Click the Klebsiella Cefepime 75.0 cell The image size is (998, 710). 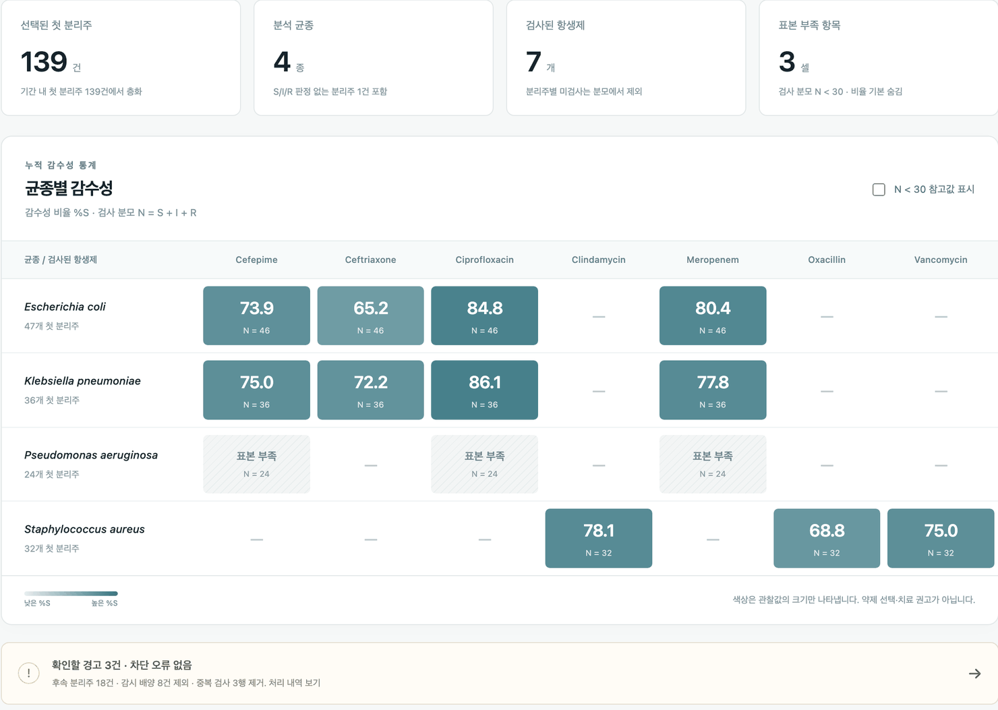[x=256, y=390]
